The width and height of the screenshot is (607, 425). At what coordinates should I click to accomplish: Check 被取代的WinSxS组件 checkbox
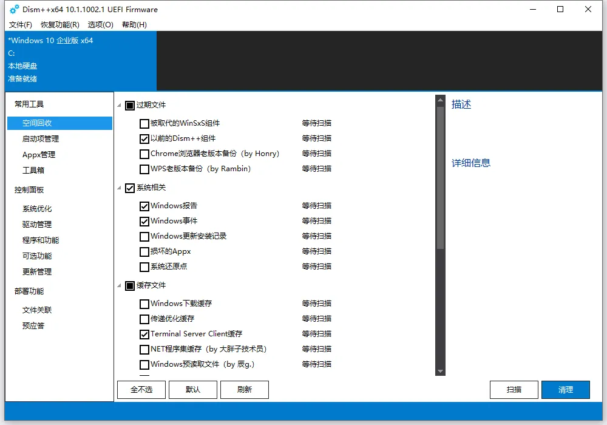click(x=144, y=123)
